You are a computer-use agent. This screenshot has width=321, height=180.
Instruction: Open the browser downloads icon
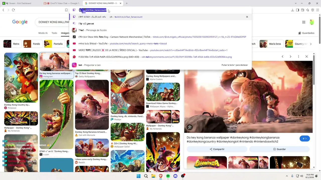292,10
